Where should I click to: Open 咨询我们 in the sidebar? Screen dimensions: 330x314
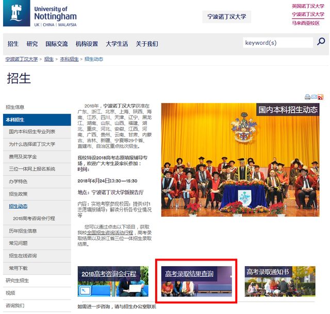[37, 306]
